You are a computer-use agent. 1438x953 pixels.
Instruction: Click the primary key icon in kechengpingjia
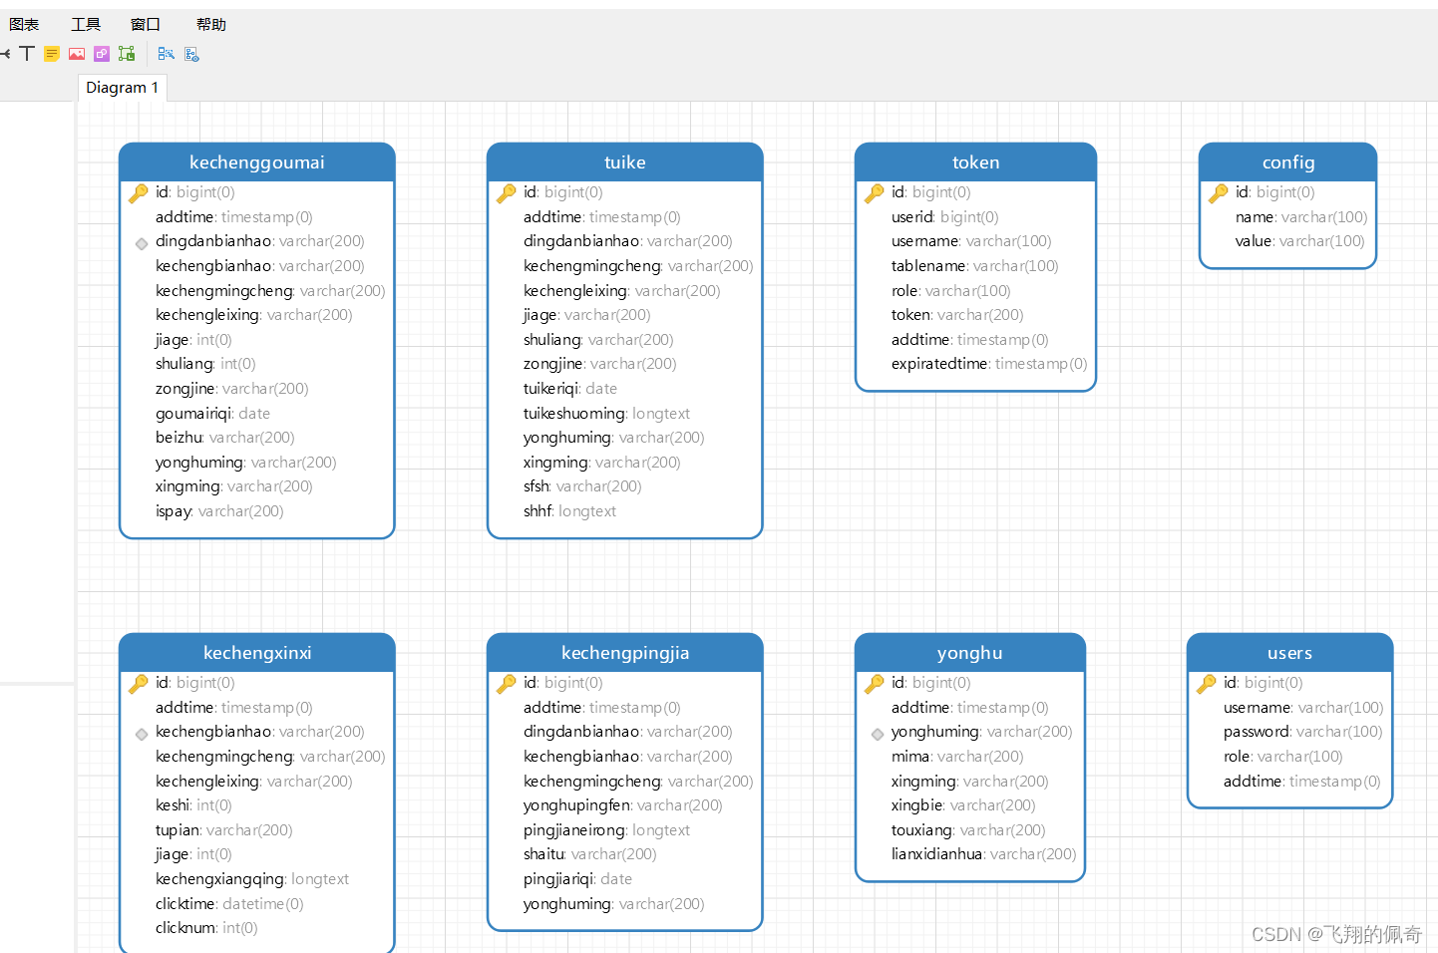[x=507, y=683]
